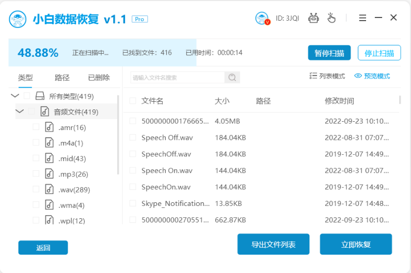Screen dimensions: 411x273
Task: Click the search magnifier icon
Action: coord(232,77)
